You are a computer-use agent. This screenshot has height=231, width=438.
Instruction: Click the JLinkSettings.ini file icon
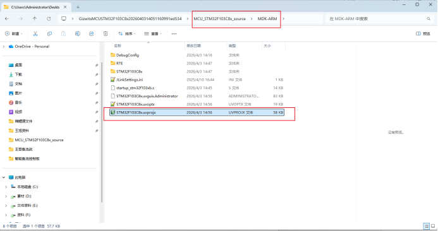point(113,80)
